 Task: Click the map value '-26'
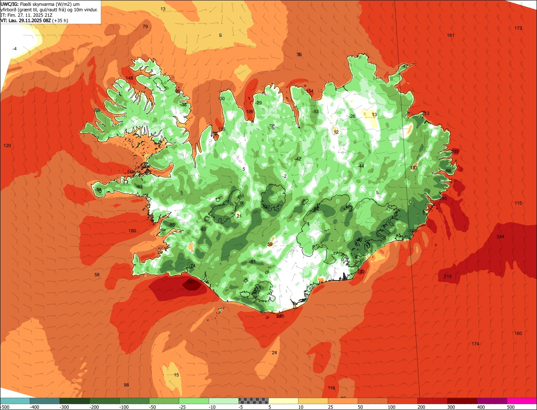[x=352, y=116]
